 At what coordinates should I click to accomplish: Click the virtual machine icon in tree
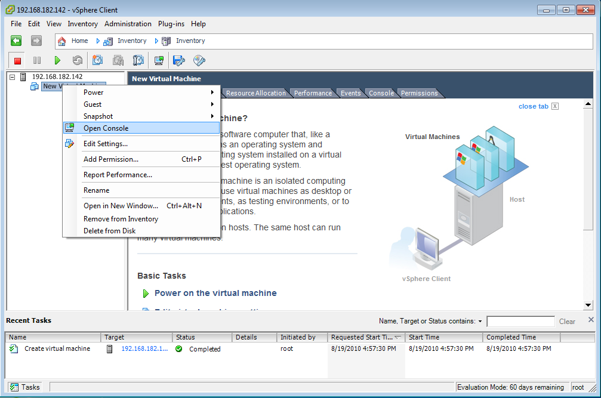coord(35,87)
